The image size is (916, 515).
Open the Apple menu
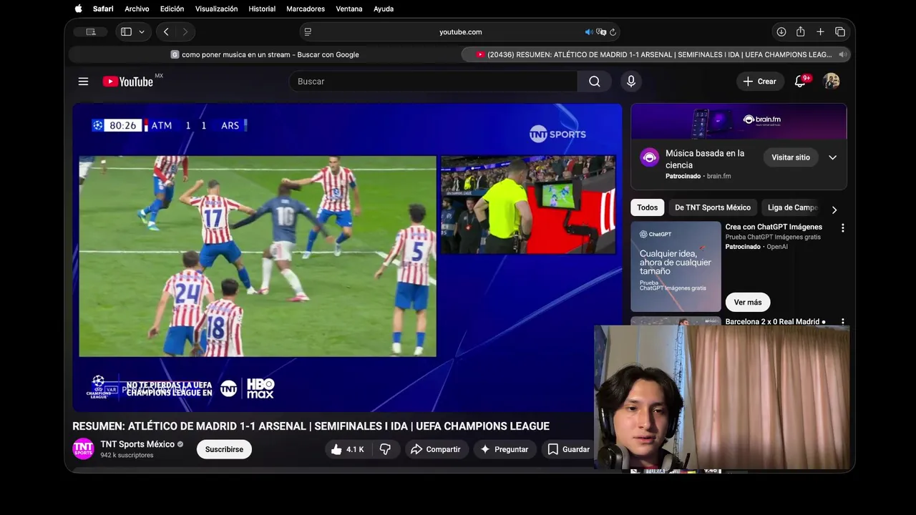pos(78,9)
